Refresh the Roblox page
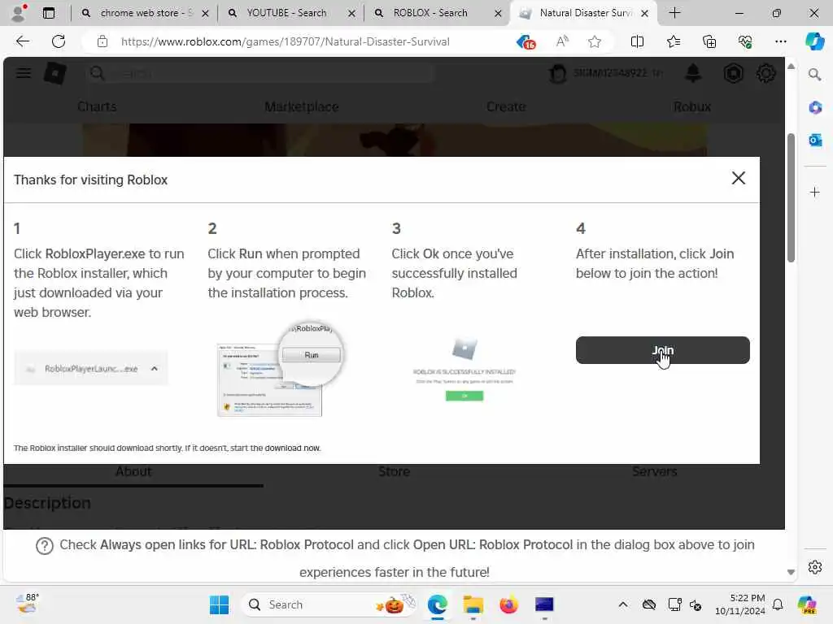 [59, 41]
